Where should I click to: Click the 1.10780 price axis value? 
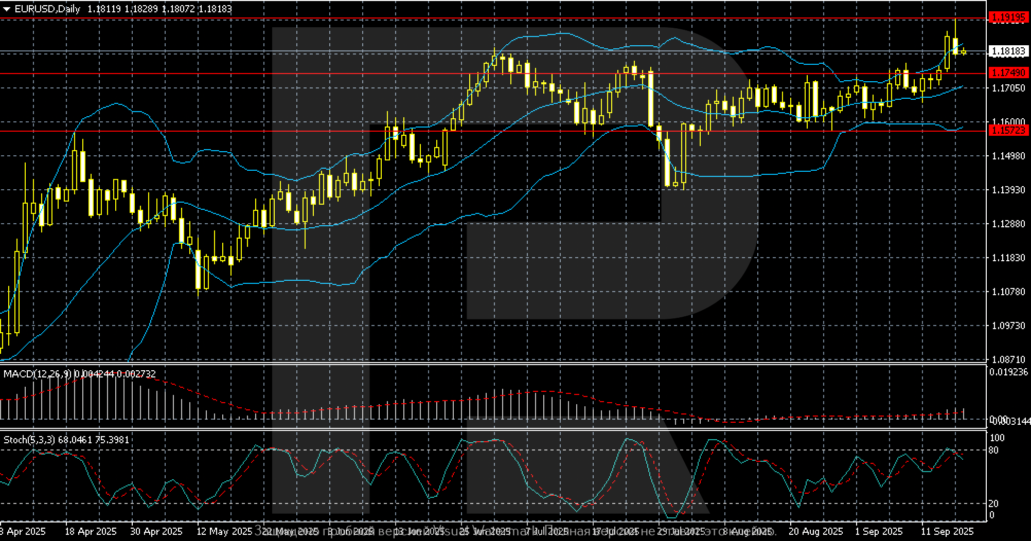(1008, 292)
